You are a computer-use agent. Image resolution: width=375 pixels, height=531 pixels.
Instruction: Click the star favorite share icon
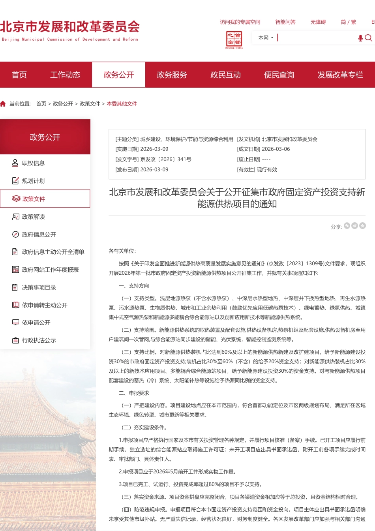362,225
